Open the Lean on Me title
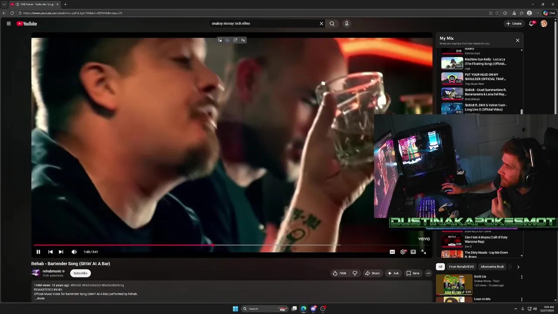 tap(482, 299)
